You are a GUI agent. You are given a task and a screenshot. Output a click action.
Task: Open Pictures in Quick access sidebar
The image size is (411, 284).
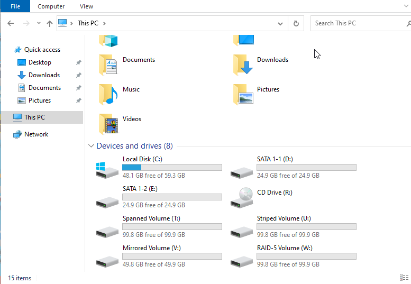point(40,100)
